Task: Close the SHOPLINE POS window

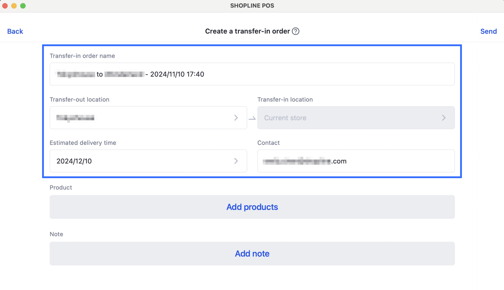Action: tap(5, 6)
